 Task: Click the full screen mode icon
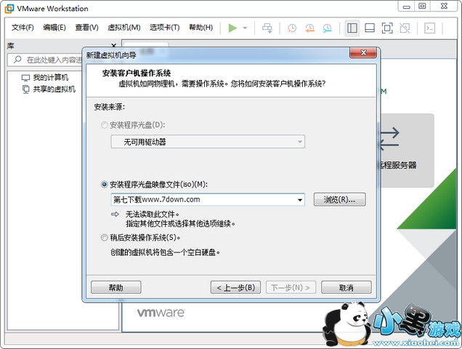pyautogui.click(x=387, y=28)
